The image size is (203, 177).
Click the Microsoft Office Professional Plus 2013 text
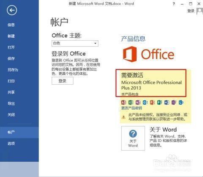click(x=151, y=85)
